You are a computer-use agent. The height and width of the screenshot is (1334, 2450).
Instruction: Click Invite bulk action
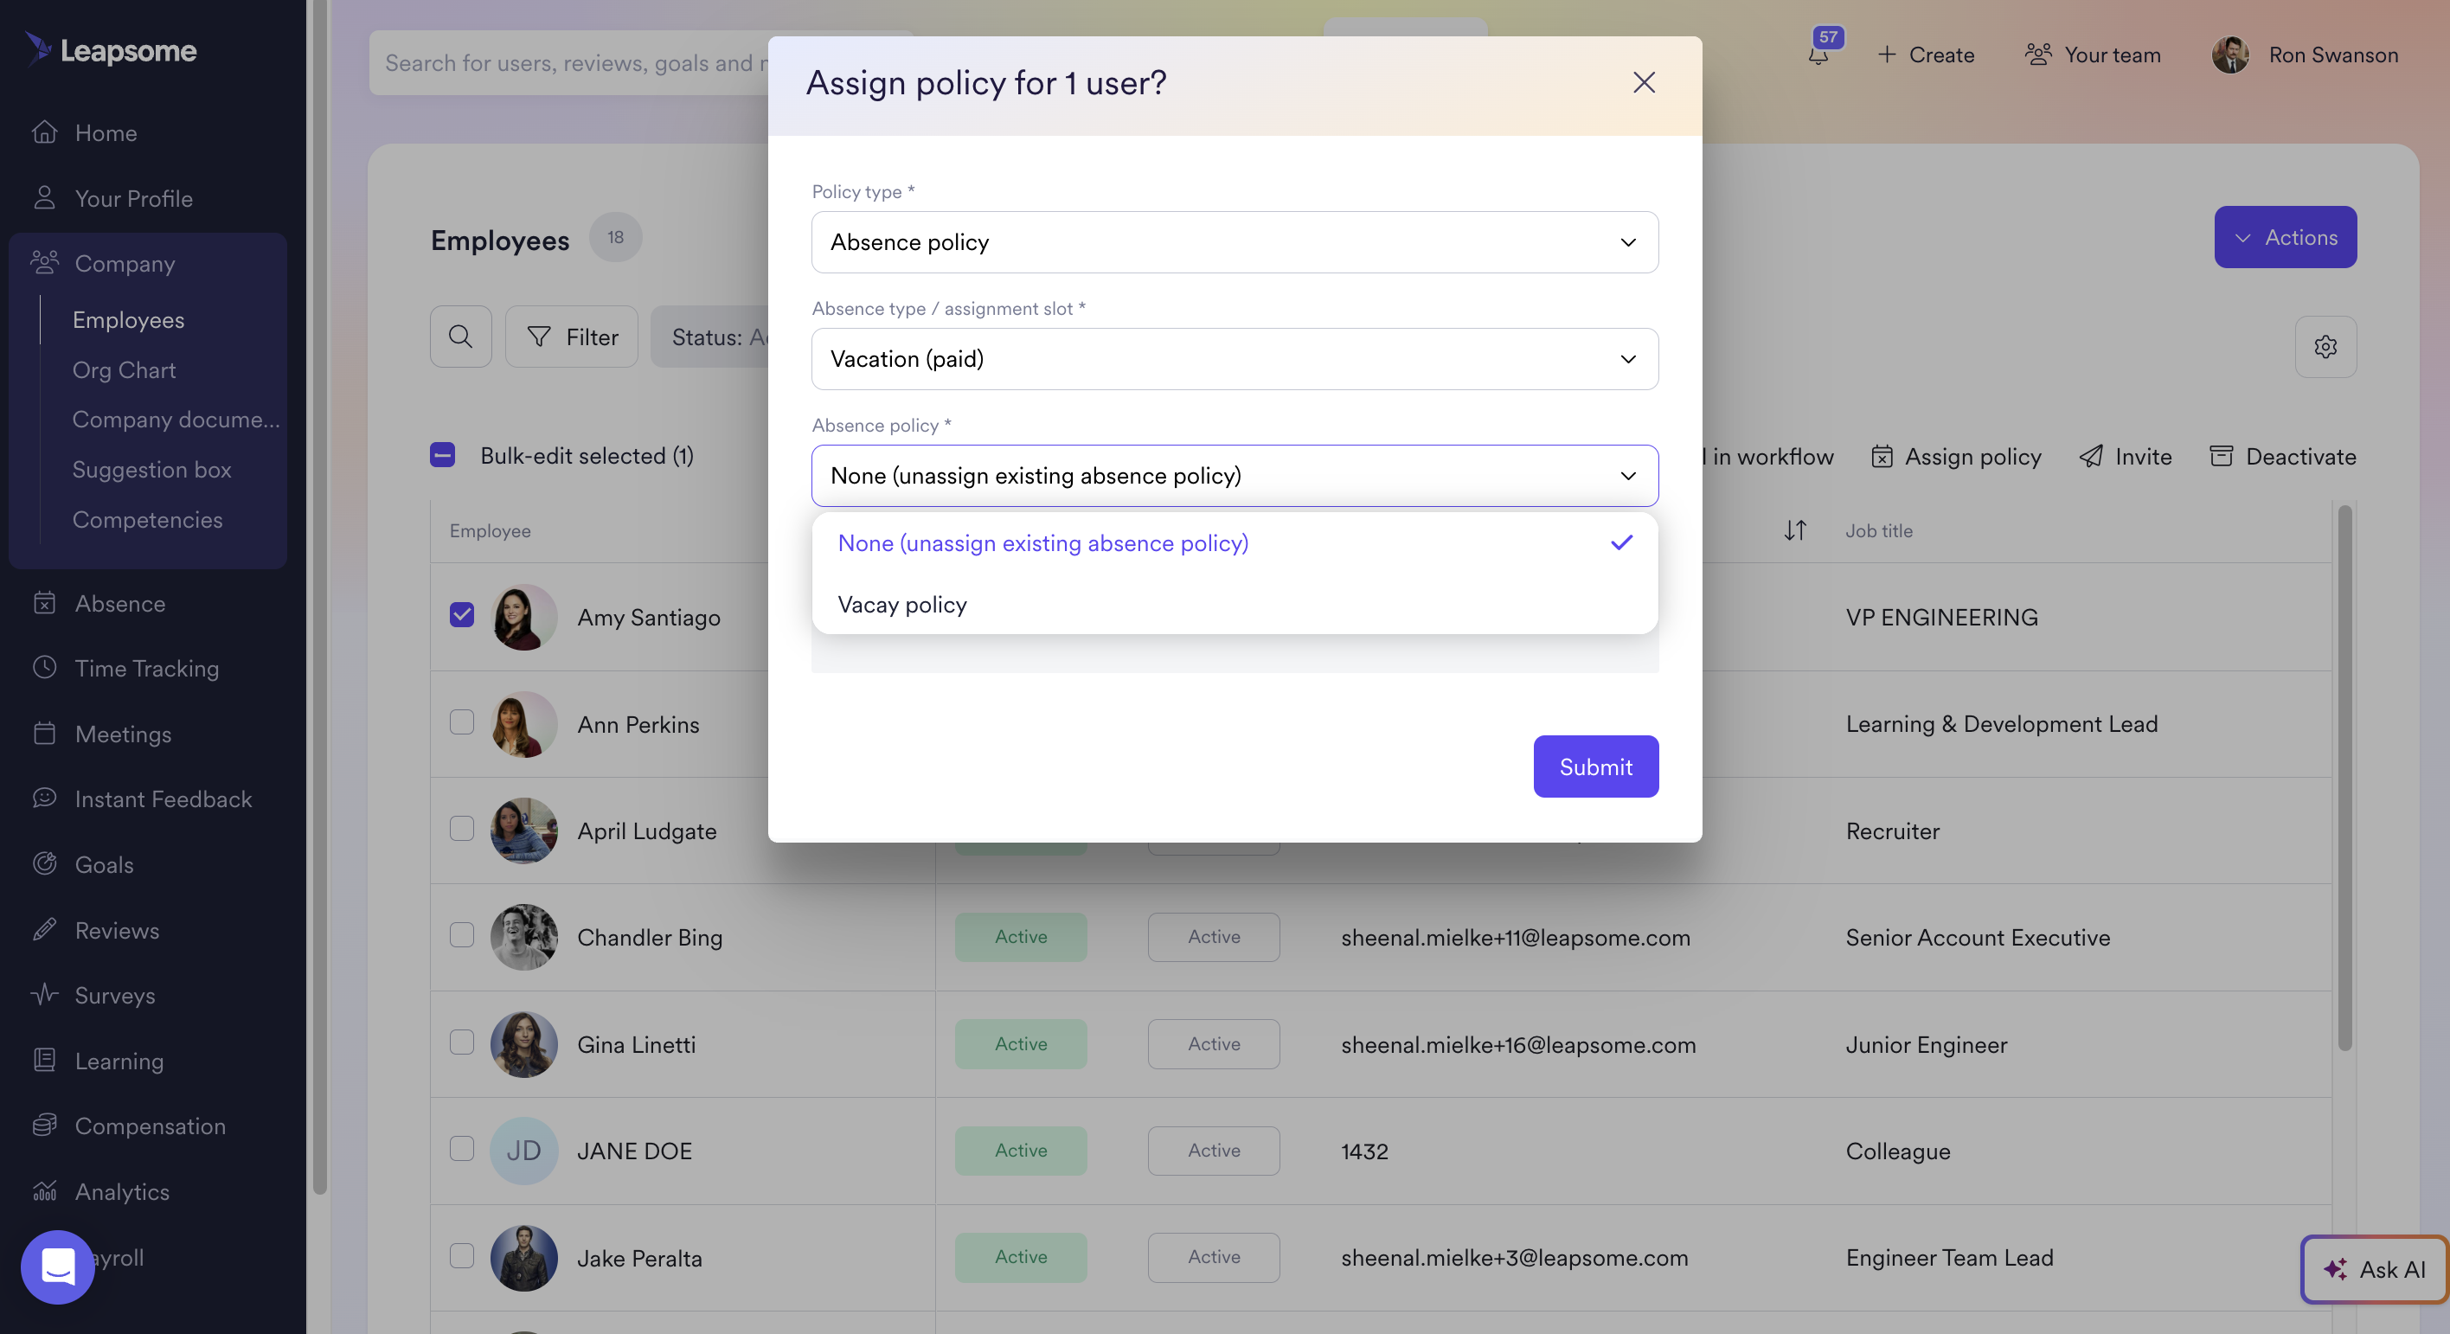point(2126,455)
